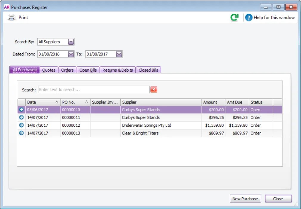Open the Dated From date picker arrow

(x=71, y=54)
